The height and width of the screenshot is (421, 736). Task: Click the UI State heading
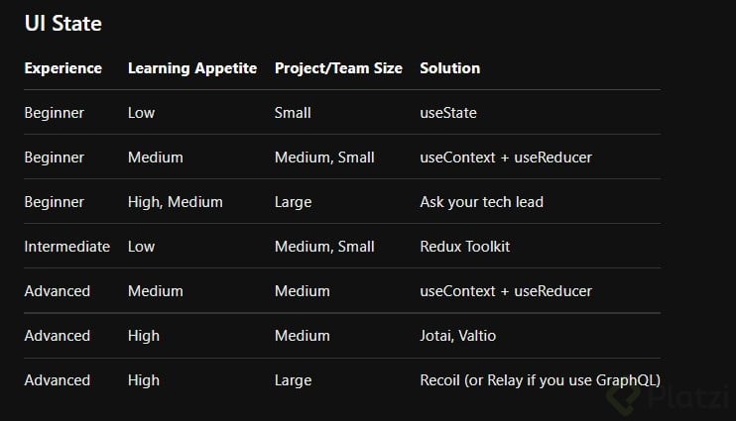pyautogui.click(x=62, y=23)
